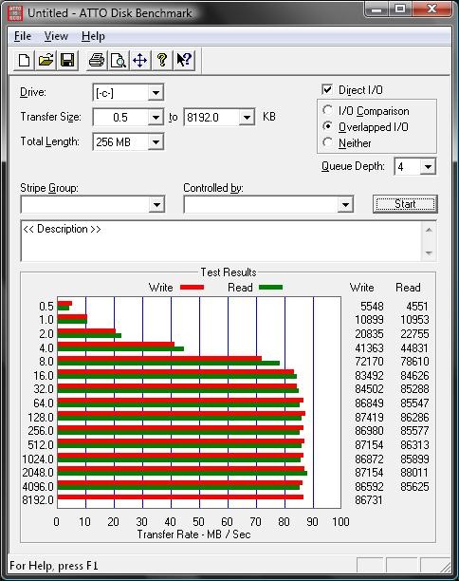The height and width of the screenshot is (581, 459).
Task: Activate the context help arrow-question icon
Action: click(x=184, y=60)
